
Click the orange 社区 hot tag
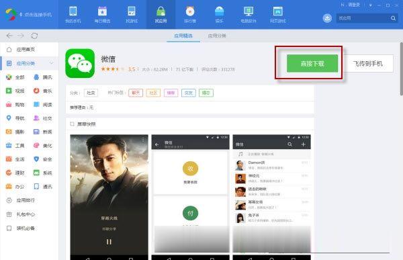click(x=153, y=93)
